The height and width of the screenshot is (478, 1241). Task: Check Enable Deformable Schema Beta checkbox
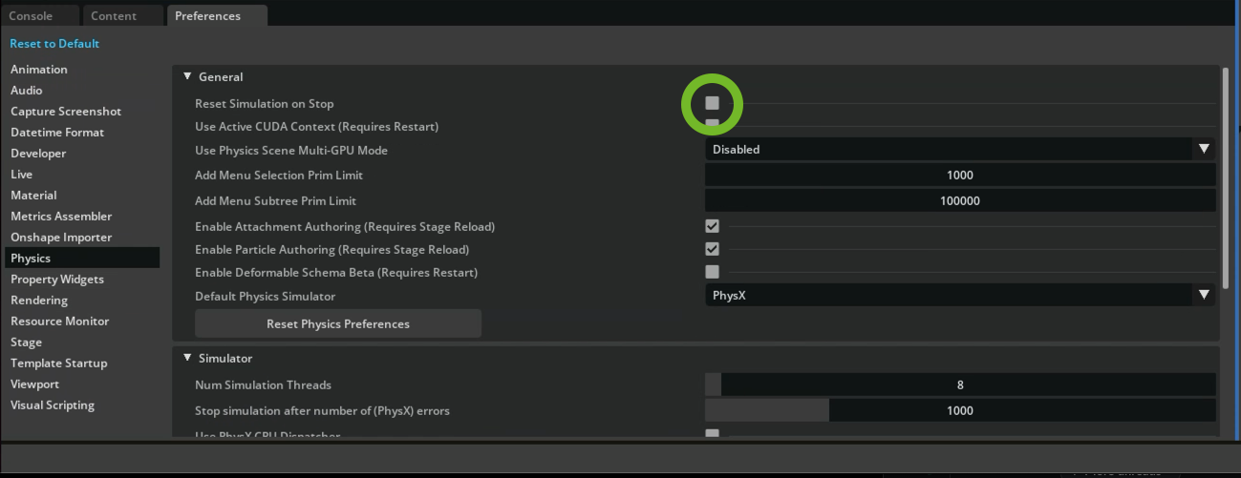[x=712, y=272]
